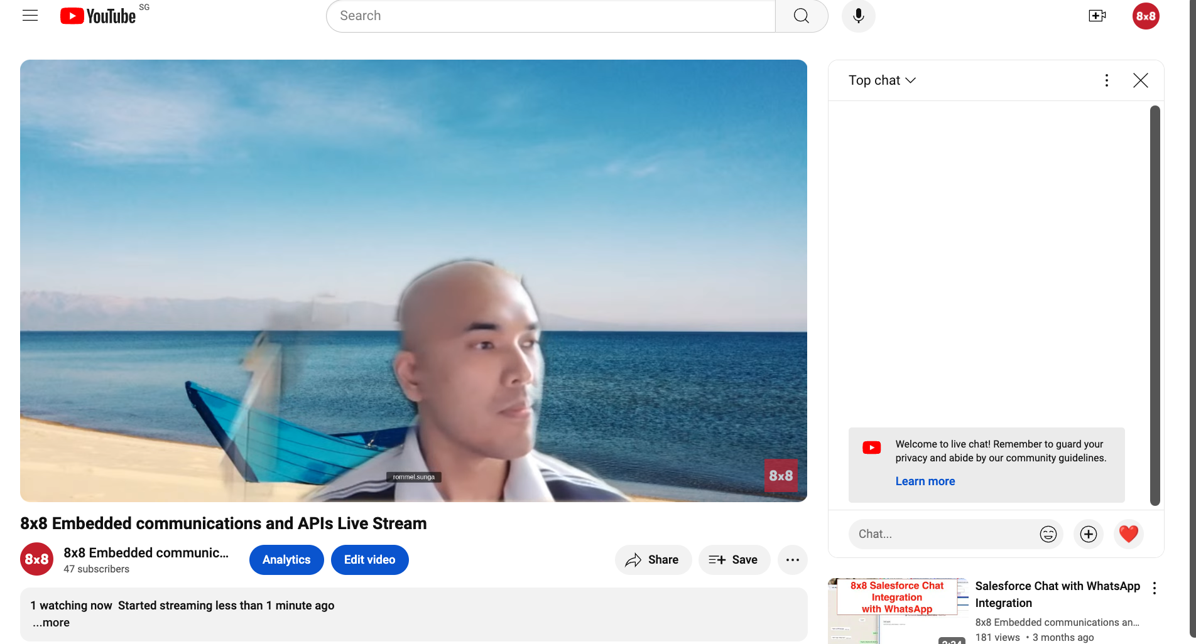1196x644 pixels.
Task: Open the hamburger guide menu
Action: point(30,16)
